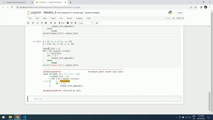This screenshot has height=120, width=213.
Task: Open the cell type Code dropdown
Action: coord(86,23)
